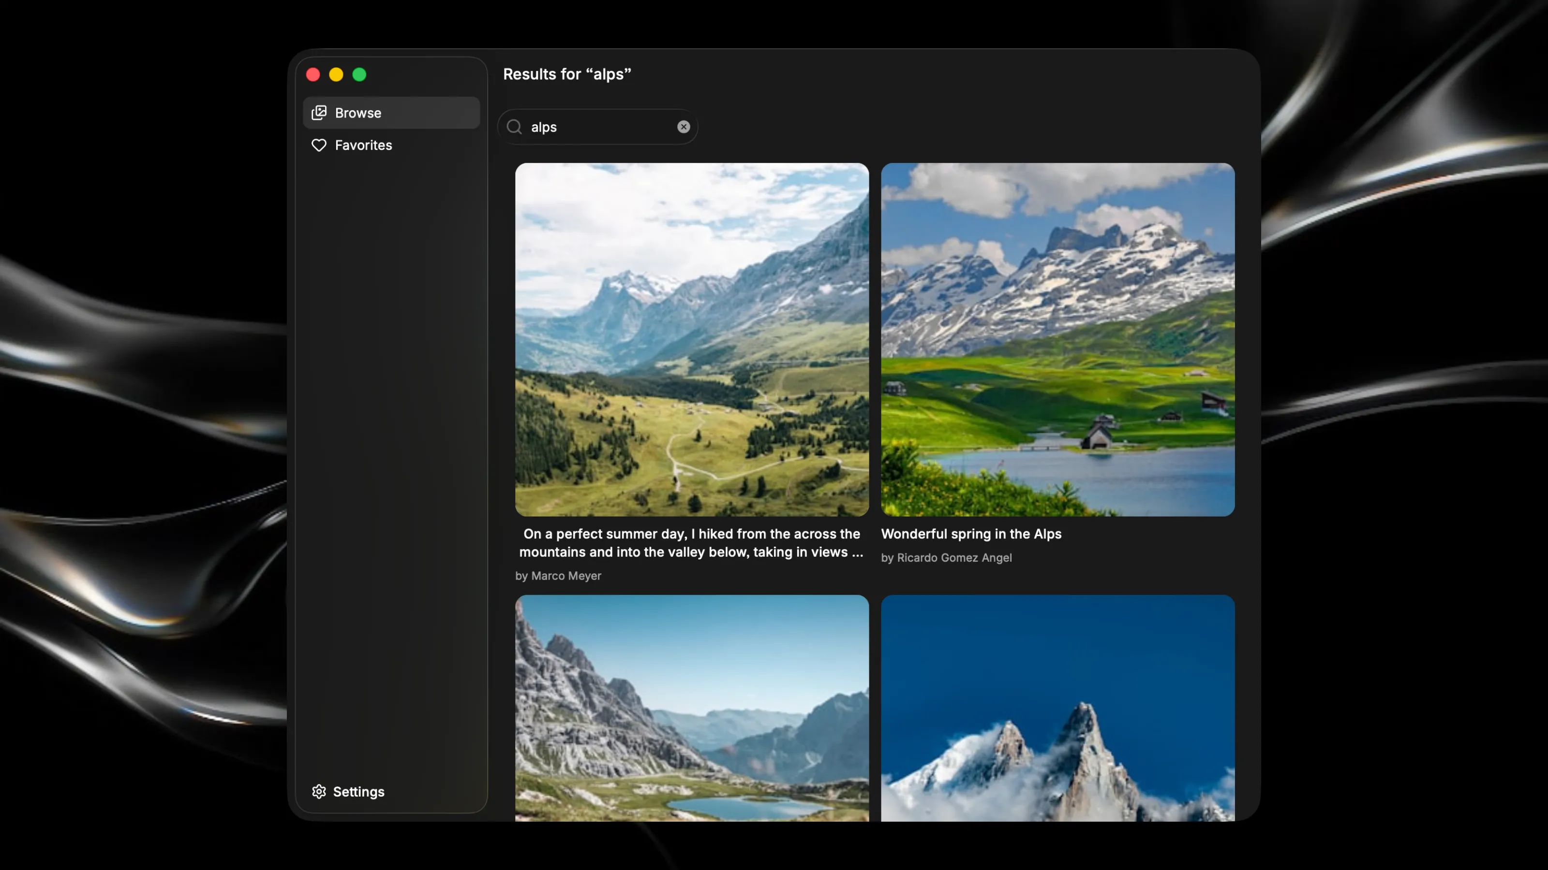The width and height of the screenshot is (1548, 870).
Task: Select the title 'Wonderful spring in the Alps'
Action: [971, 534]
